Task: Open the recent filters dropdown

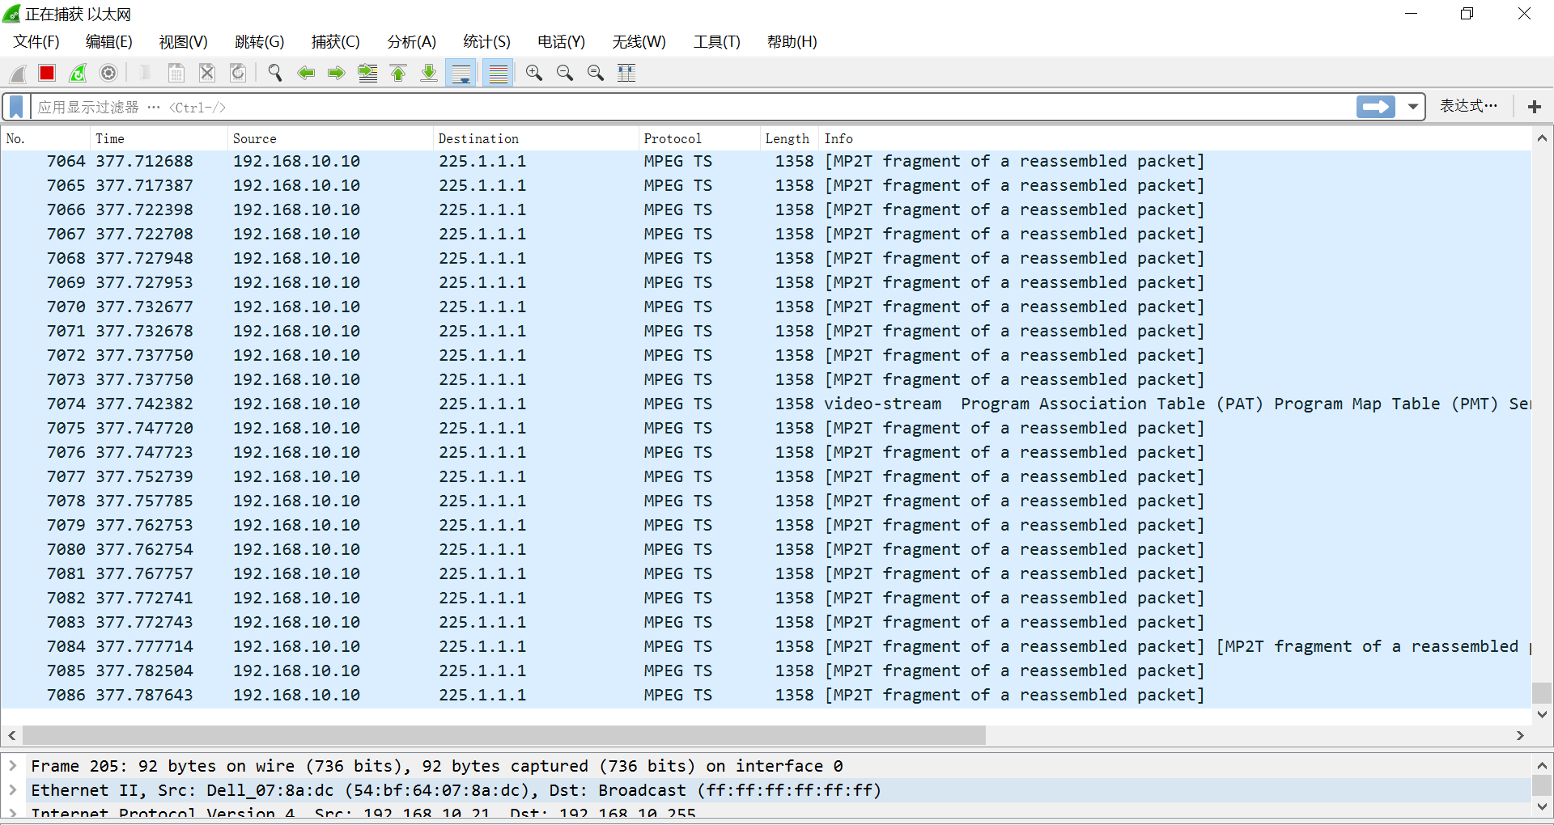Action: click(1413, 107)
